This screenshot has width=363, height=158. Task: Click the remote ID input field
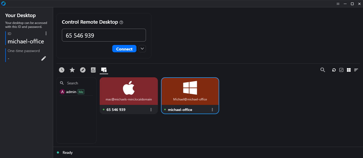104,35
